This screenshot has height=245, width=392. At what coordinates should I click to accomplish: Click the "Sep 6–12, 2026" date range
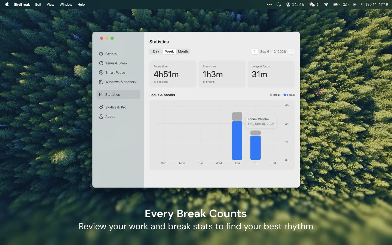[x=273, y=51]
